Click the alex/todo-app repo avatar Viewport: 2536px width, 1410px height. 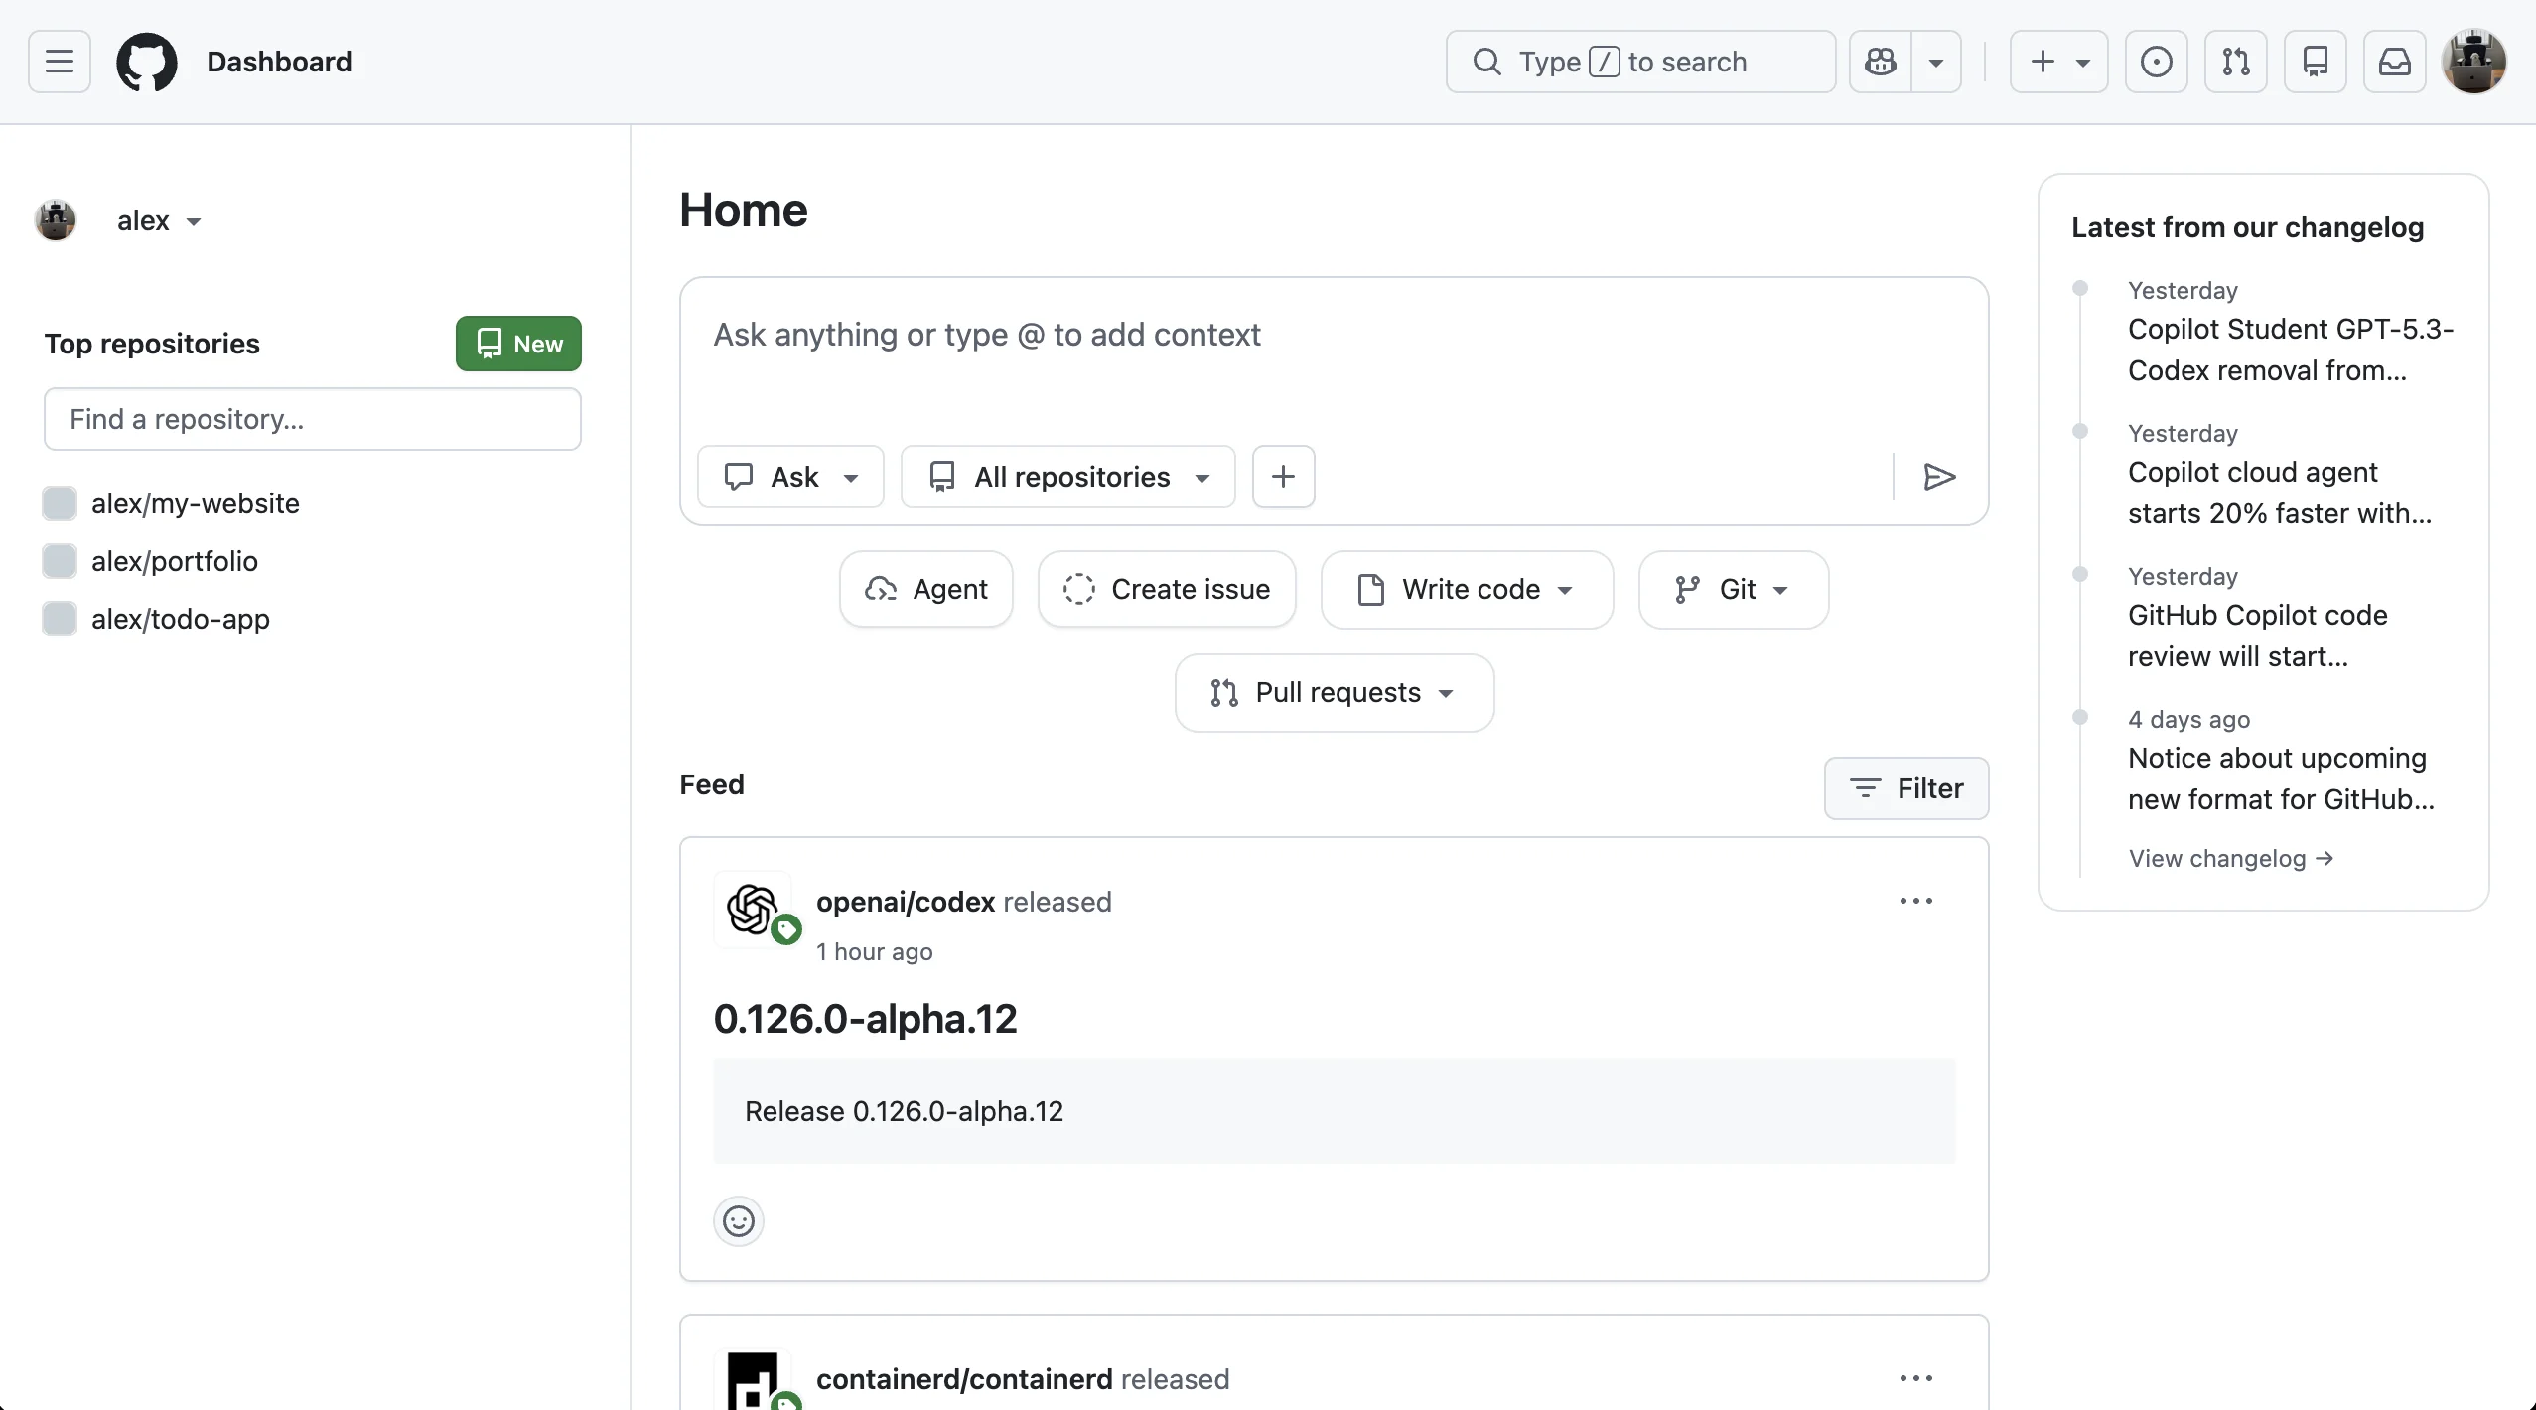point(60,619)
